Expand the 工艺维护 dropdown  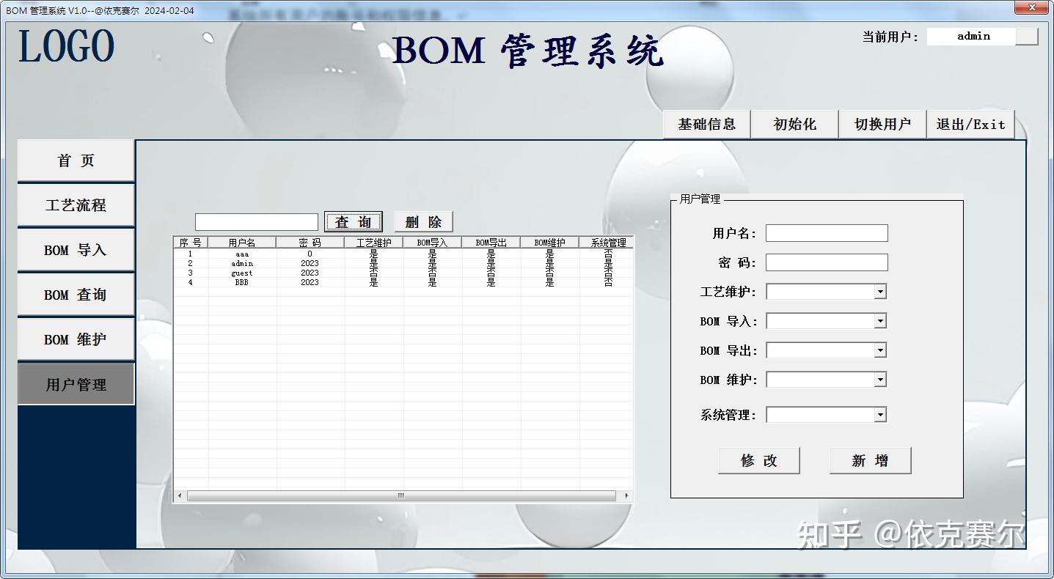tap(880, 291)
